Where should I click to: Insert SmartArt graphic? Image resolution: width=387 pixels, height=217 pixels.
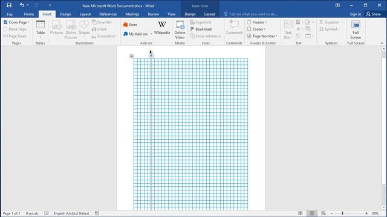tap(102, 22)
